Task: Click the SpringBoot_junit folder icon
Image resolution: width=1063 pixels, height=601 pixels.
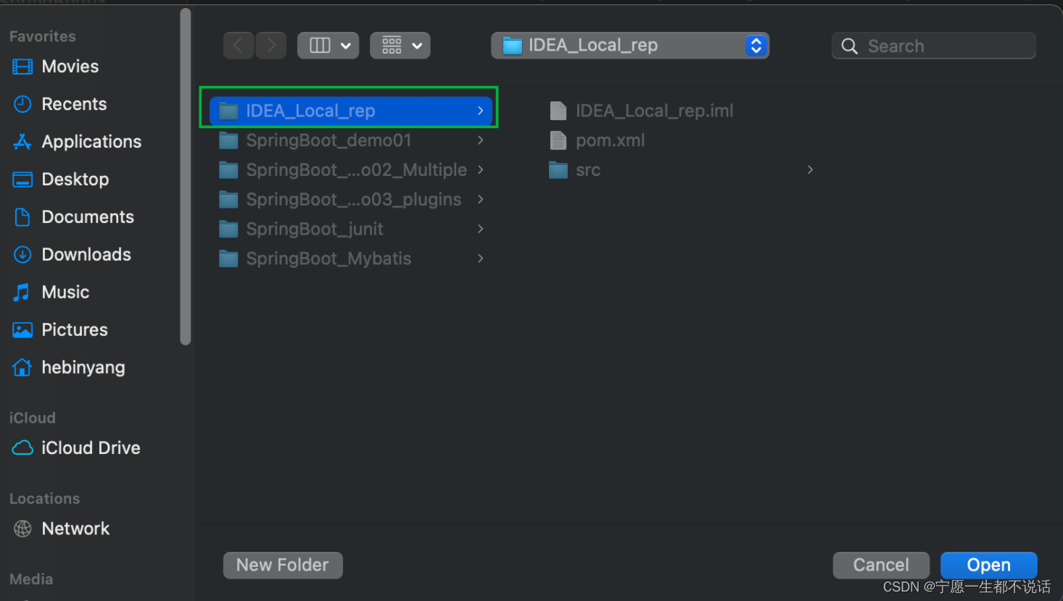Action: [x=228, y=230]
